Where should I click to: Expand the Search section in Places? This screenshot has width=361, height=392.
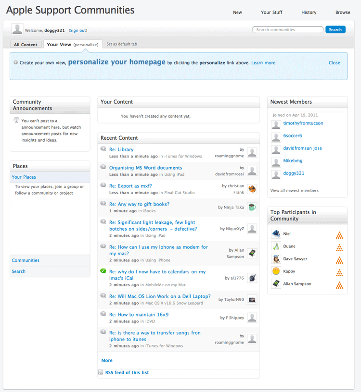click(50, 271)
